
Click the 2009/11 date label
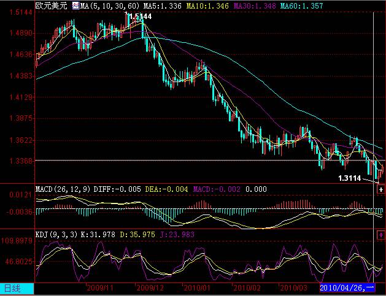[100, 288]
